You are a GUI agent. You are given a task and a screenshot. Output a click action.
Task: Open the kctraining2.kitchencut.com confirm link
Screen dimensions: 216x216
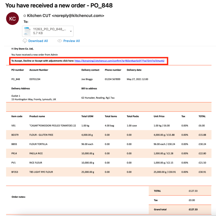pyautogui.click(x=119, y=61)
